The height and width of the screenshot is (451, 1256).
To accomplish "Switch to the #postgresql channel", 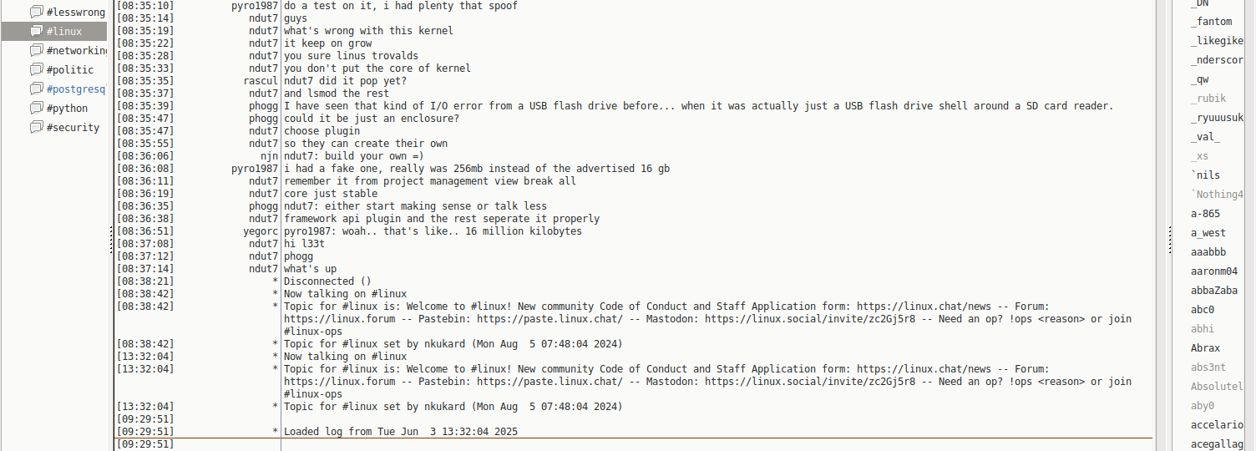I will (75, 89).
